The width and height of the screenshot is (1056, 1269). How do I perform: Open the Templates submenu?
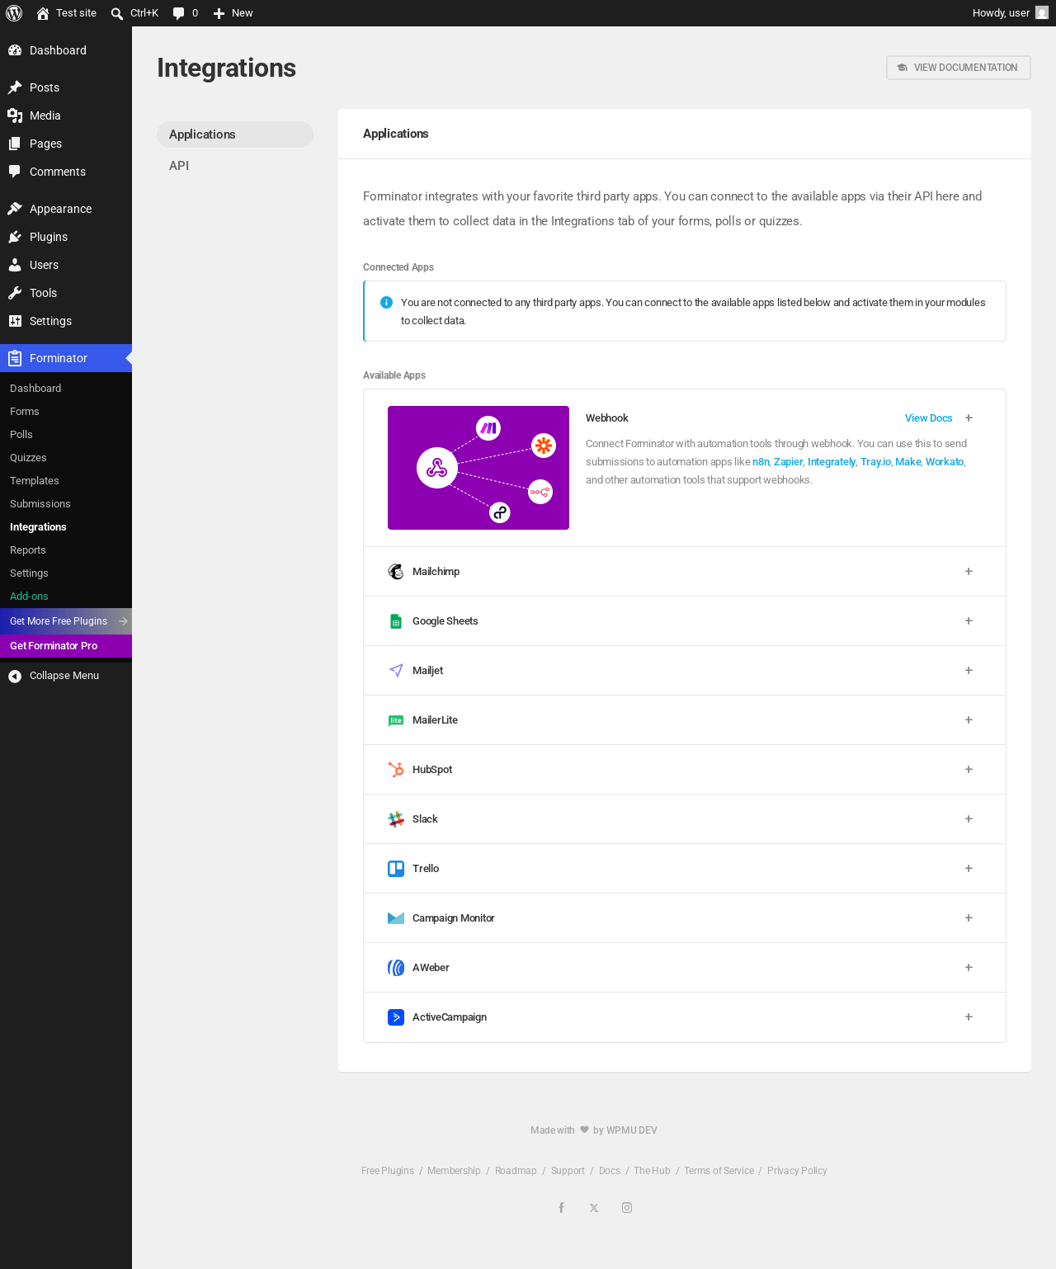(x=66, y=481)
